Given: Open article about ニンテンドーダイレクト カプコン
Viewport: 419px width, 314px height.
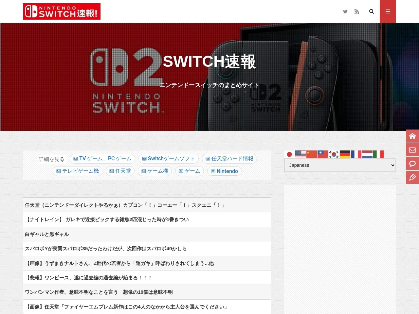Looking at the screenshot, I should 147,205.
